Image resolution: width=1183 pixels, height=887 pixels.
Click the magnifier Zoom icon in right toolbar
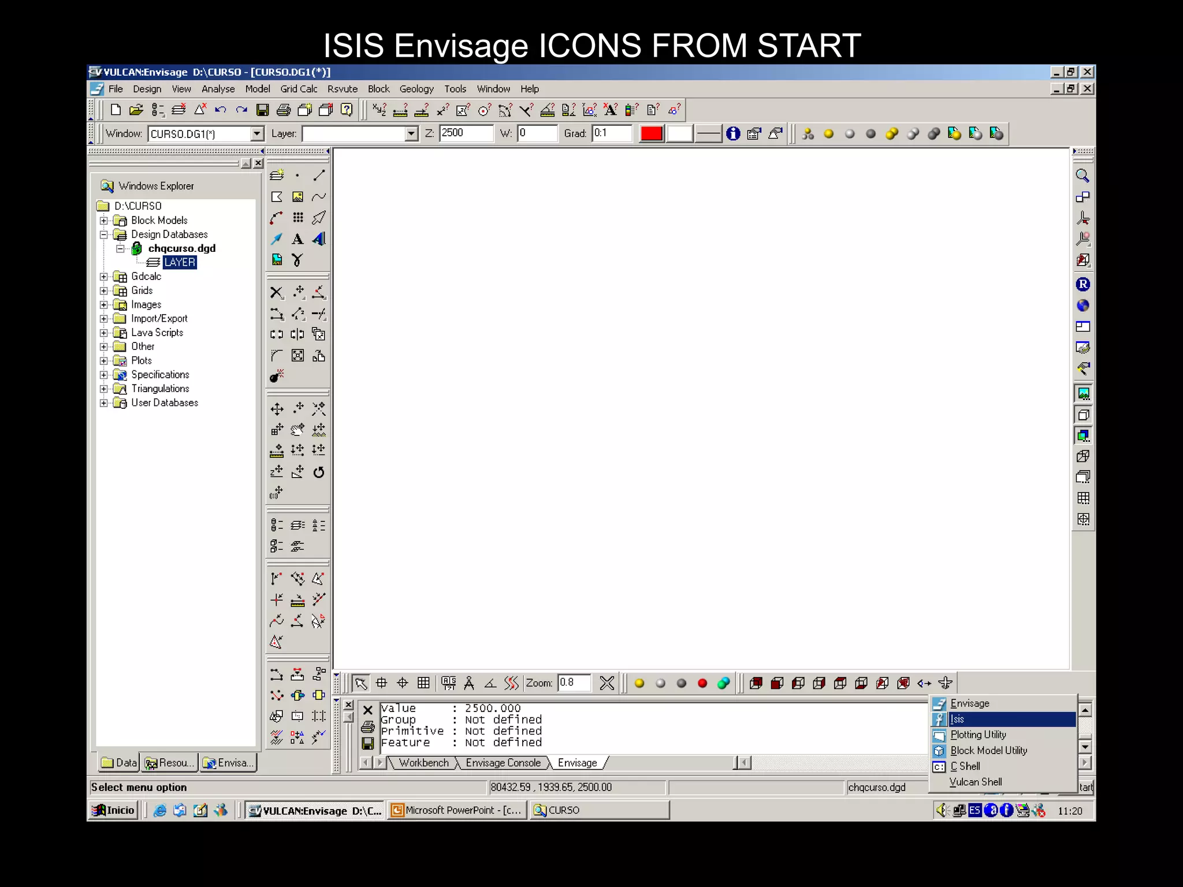[1082, 176]
